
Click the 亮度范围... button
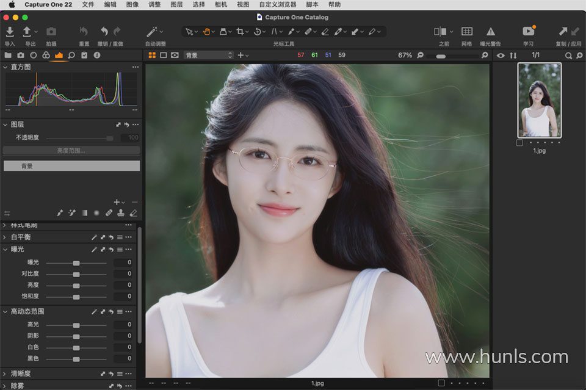[71, 150]
